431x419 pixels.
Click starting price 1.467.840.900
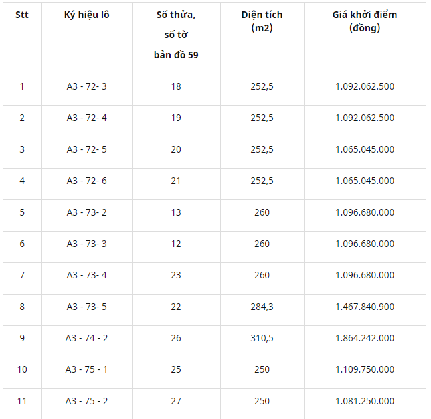coord(365,307)
